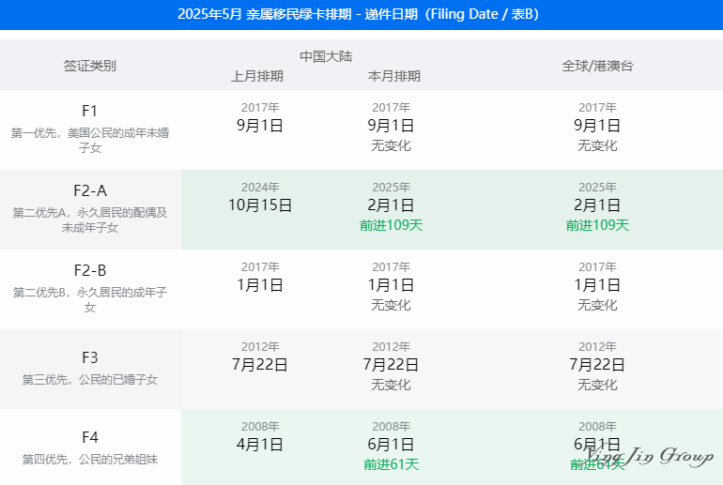
Task: Click description 第四优先，公民的兄弟姐妹
Action: (x=90, y=460)
